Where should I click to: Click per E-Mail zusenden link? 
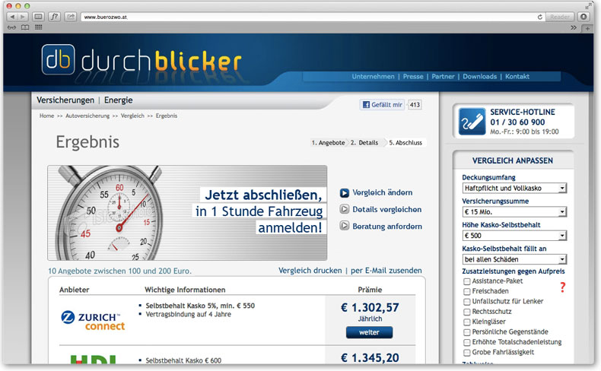coord(386,271)
